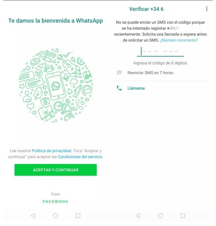Tap the left screen's home circle button
The height and width of the screenshot is (226, 216).
coord(56,215)
